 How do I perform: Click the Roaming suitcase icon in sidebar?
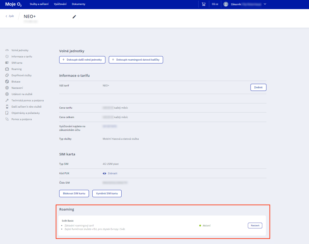[7, 69]
